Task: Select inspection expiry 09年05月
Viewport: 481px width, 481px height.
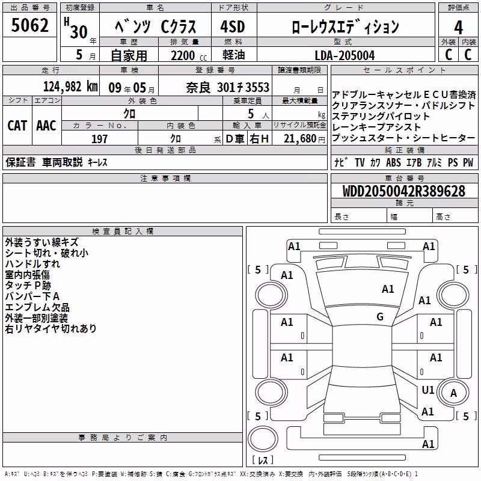Action: pos(132,88)
